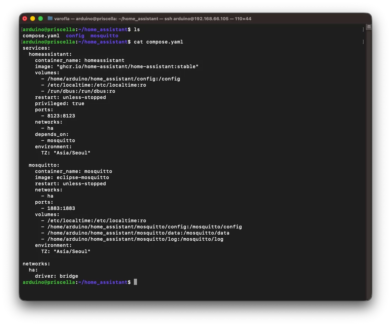This screenshot has height=326, width=391.
Task: Click the green zoom window button
Action: click(x=41, y=18)
